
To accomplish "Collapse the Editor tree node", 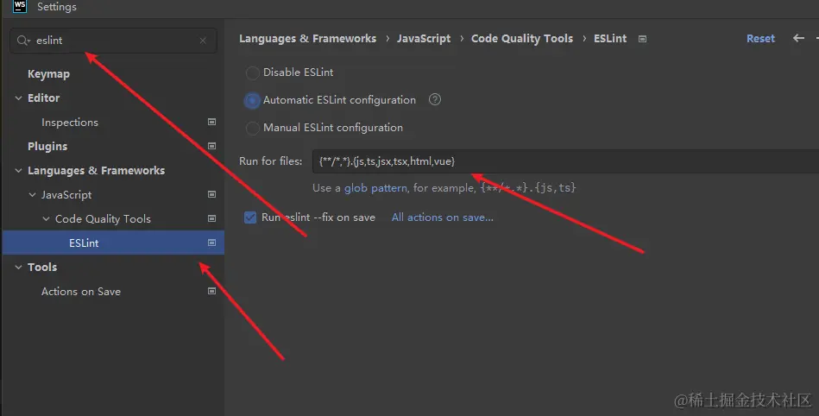I will 18,98.
